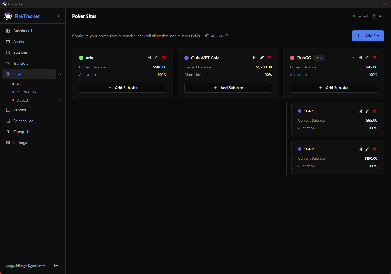This screenshot has width=391, height=274.
Task: Edit the ClubGG site with pencil icon
Action: [x=367, y=58]
